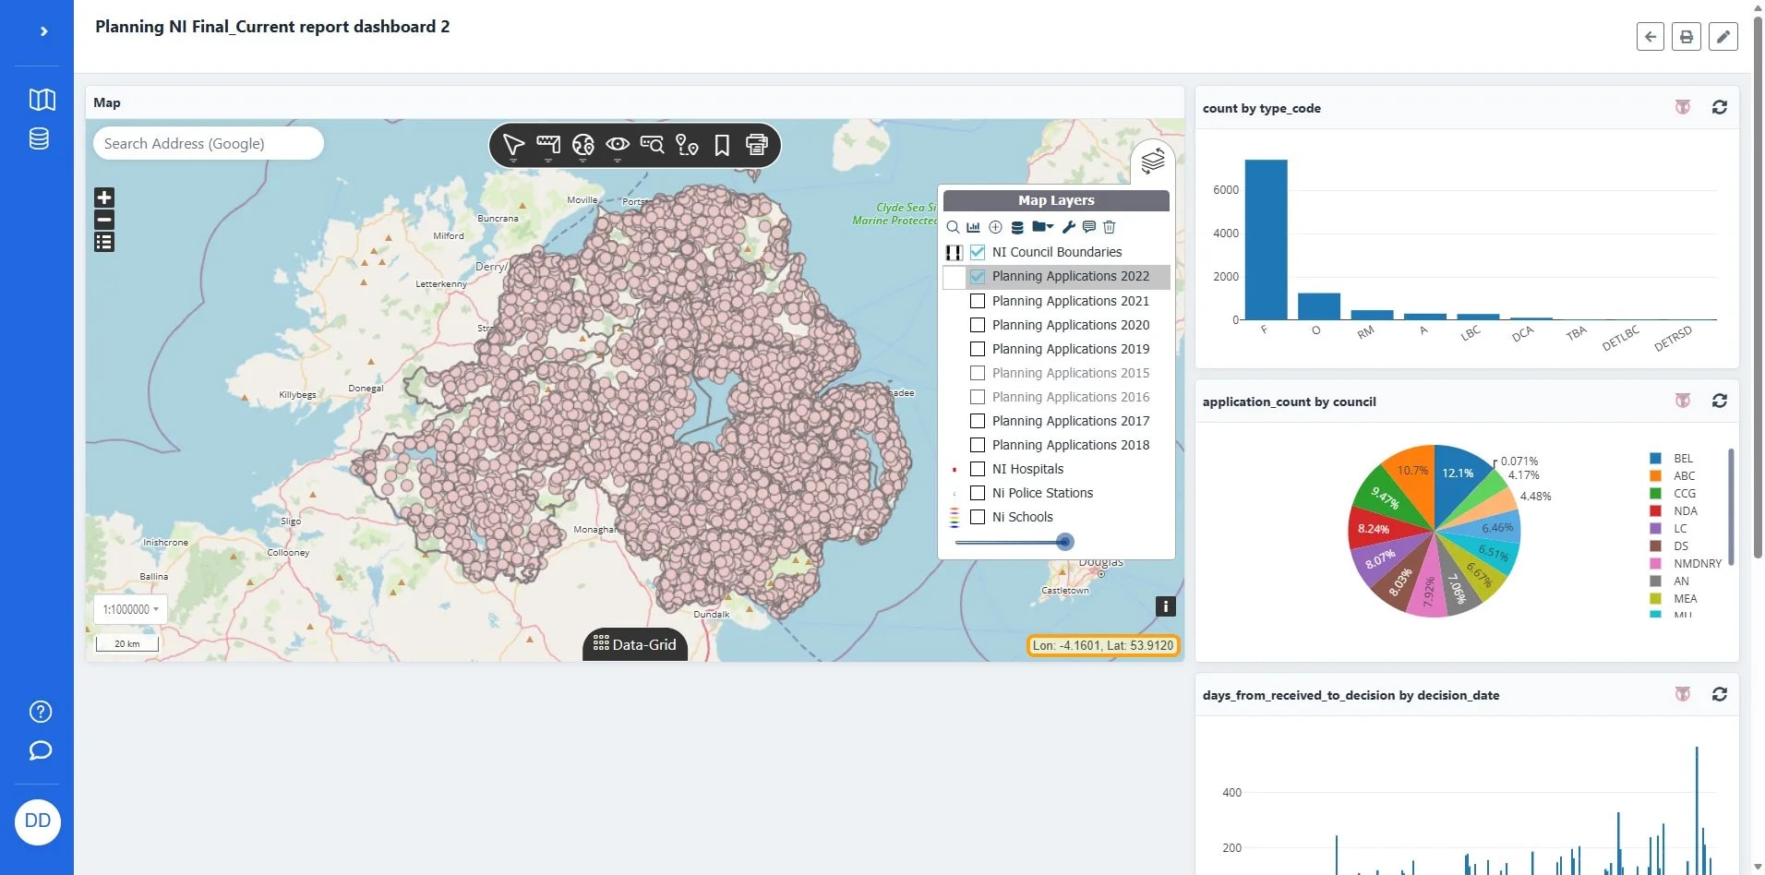The image size is (1765, 875).
Task: Toggle the NMDNRY legend swatch in pie chart
Action: (1655, 564)
